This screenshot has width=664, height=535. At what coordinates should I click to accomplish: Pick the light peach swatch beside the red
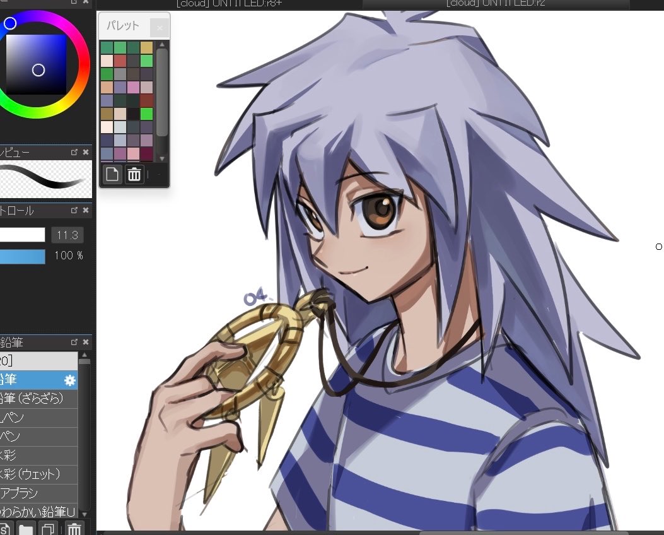(107, 61)
